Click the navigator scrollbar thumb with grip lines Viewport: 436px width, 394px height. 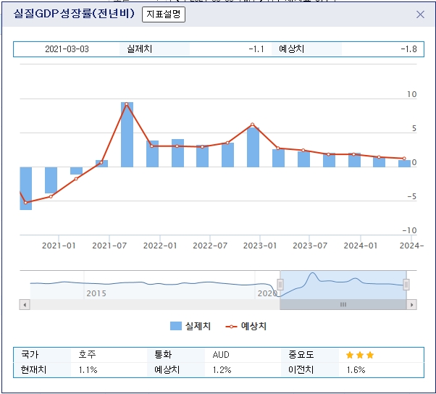343,304
